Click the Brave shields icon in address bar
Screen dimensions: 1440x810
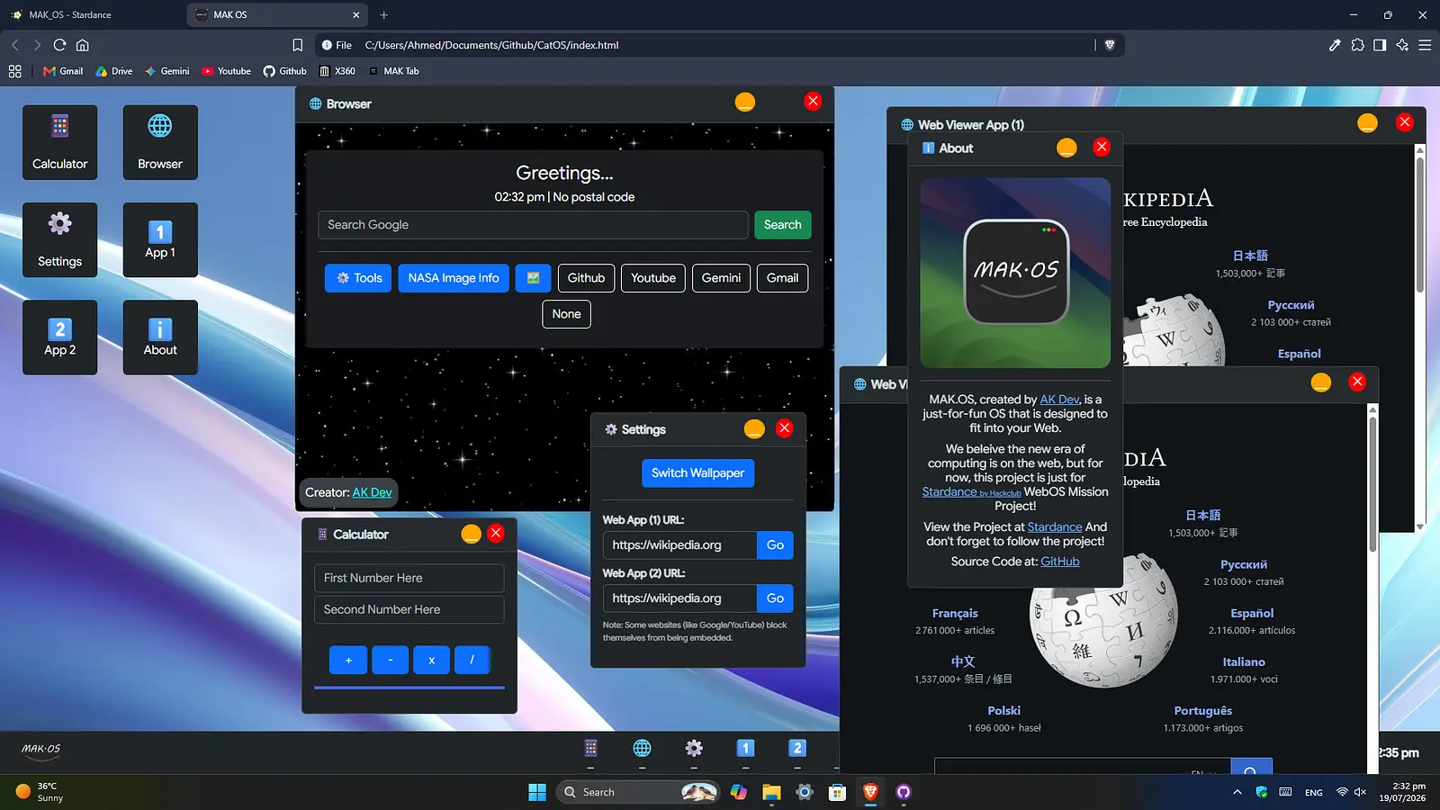(x=1110, y=45)
